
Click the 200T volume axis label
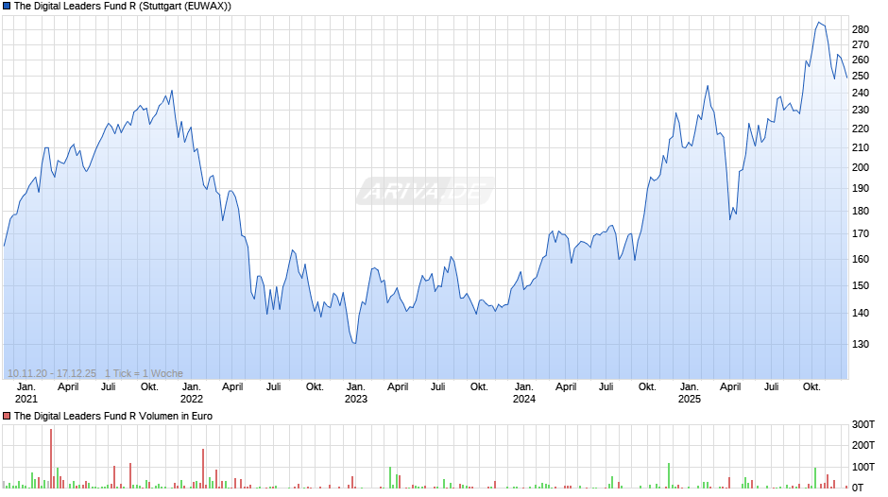point(863,445)
